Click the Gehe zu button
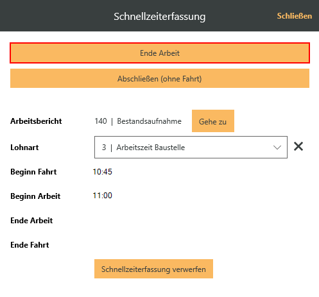 [x=213, y=121]
